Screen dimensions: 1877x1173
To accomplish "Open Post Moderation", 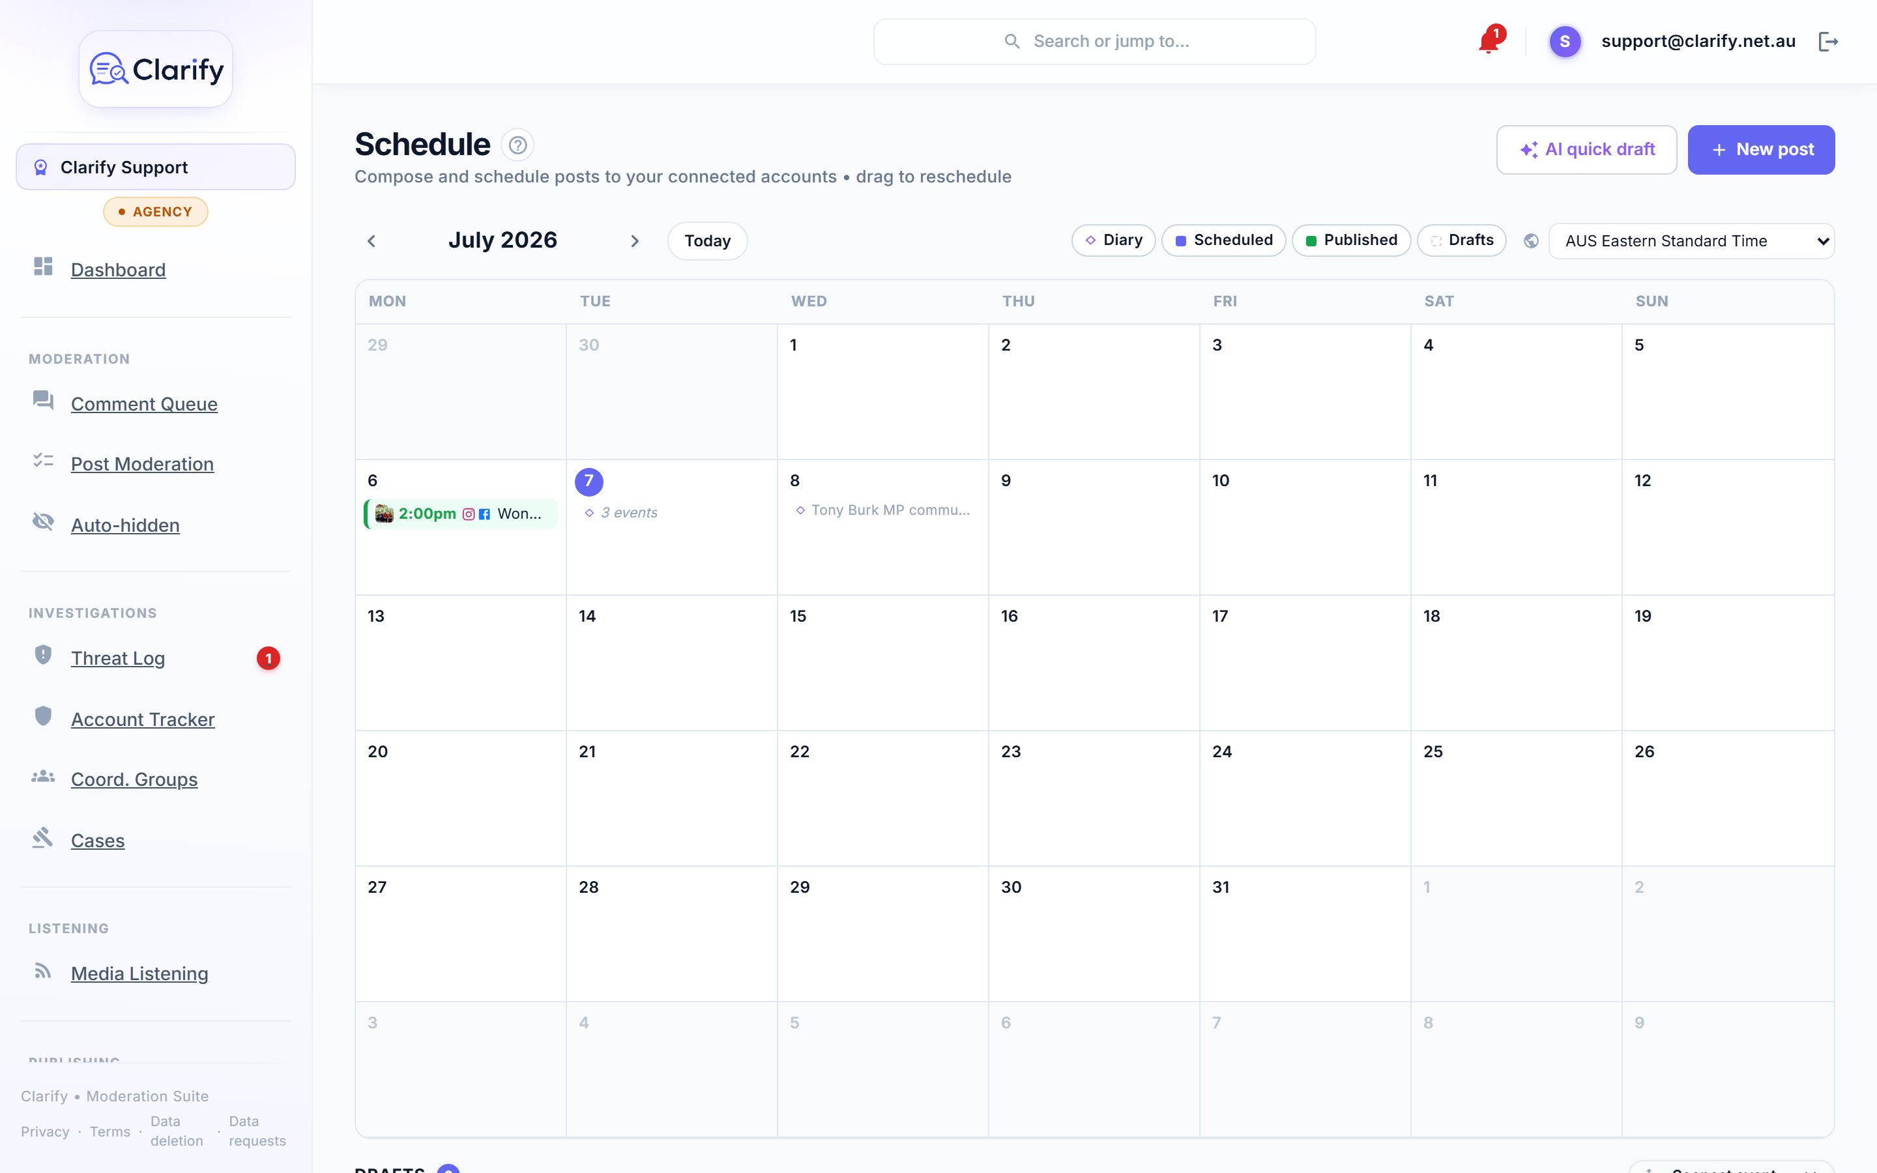I will [x=143, y=464].
